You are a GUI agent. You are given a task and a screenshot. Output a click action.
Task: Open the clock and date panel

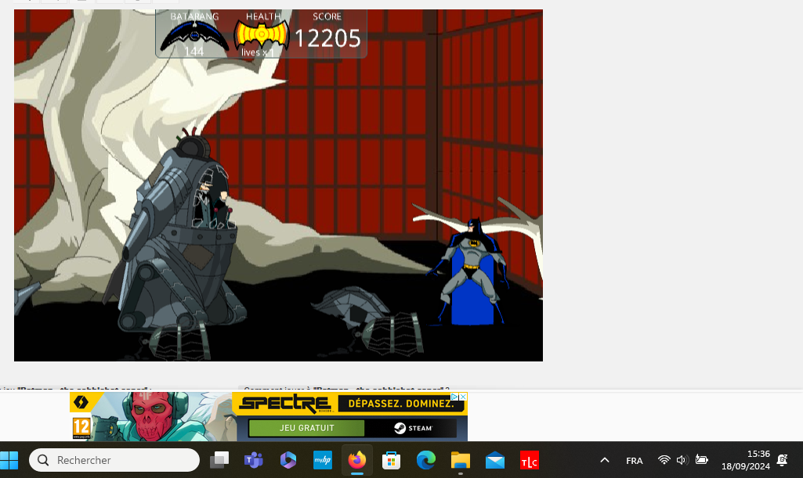(745, 460)
